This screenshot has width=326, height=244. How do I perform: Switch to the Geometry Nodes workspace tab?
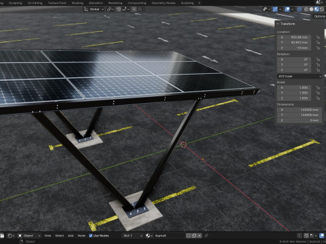[x=164, y=3]
